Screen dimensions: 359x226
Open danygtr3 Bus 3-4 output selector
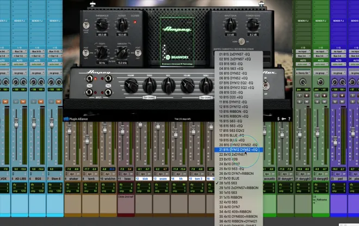pyautogui.click(x=320, y=56)
